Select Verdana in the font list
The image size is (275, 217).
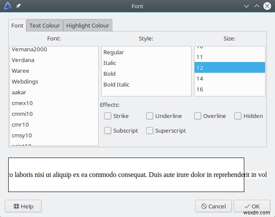pos(23,60)
